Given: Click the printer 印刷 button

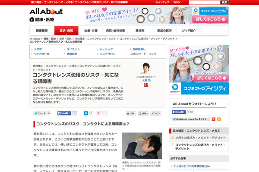Looking at the screenshot, I should pos(131,113).
